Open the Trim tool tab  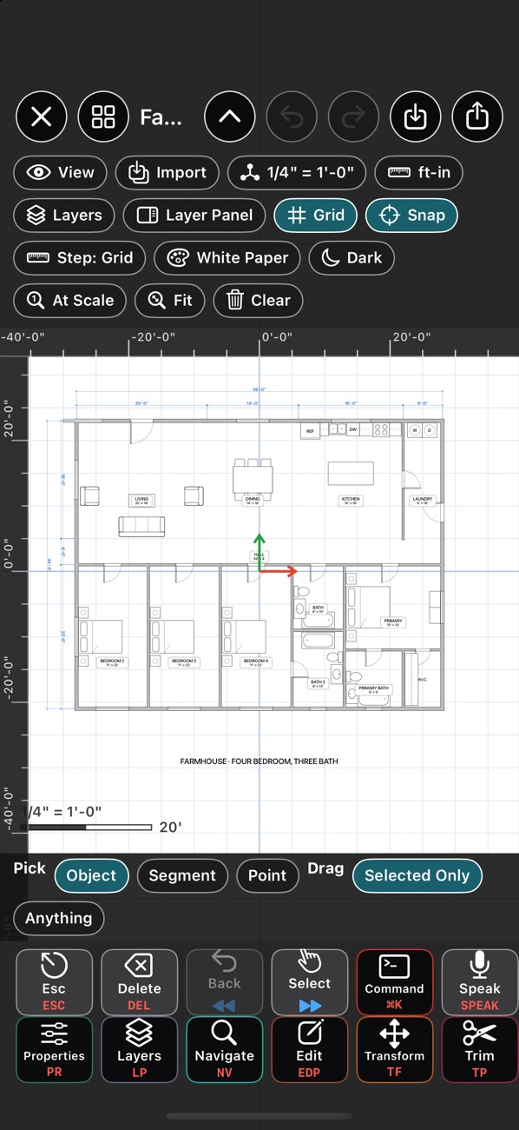pos(479,1049)
